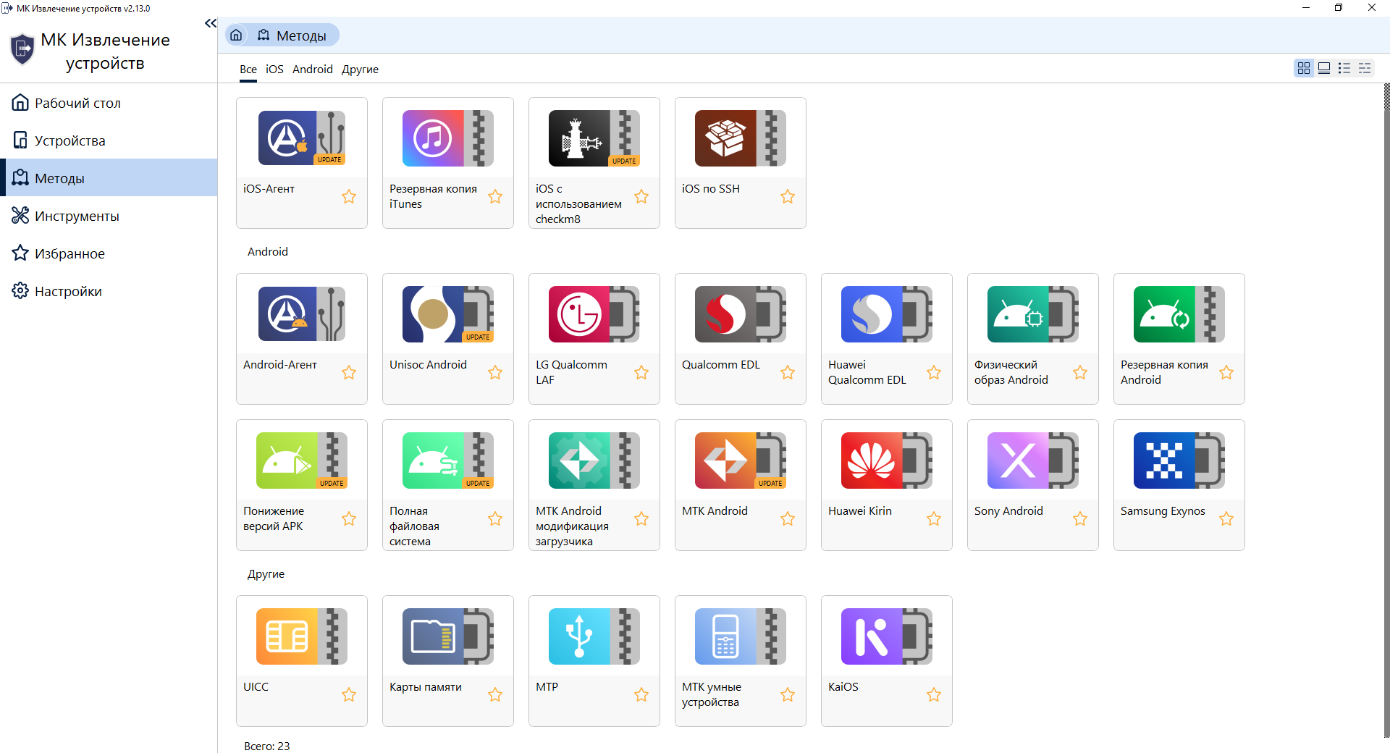Open the Sony Android method icon
The height and width of the screenshot is (753, 1390).
[x=1033, y=460]
